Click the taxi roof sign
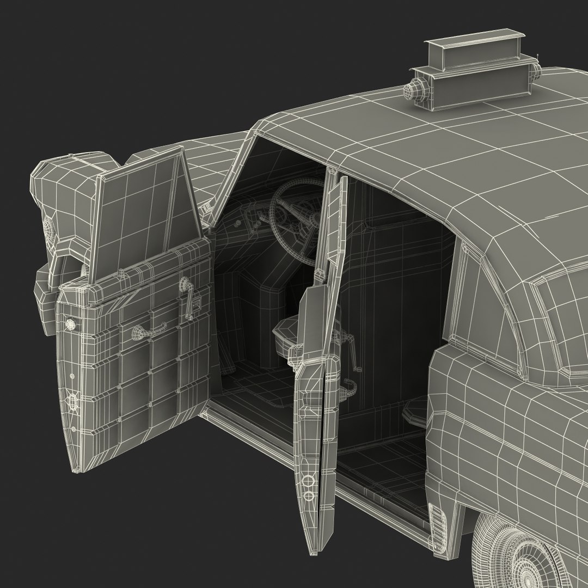This screenshot has width=588, height=588. coord(473,70)
